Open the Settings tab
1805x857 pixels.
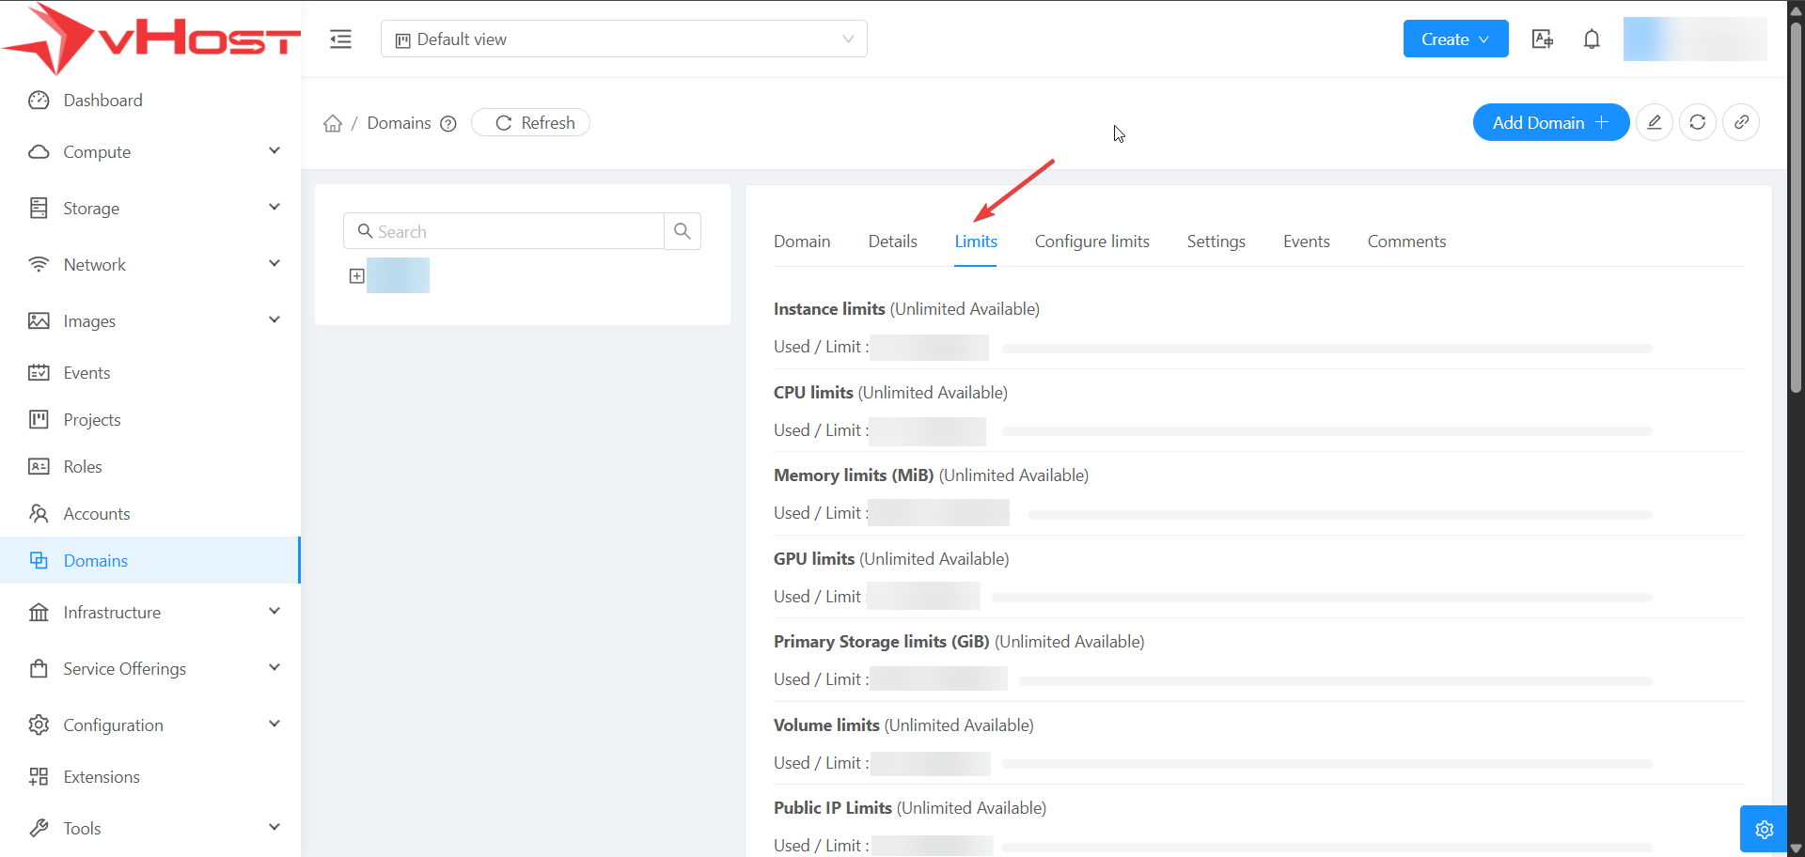1216,242
